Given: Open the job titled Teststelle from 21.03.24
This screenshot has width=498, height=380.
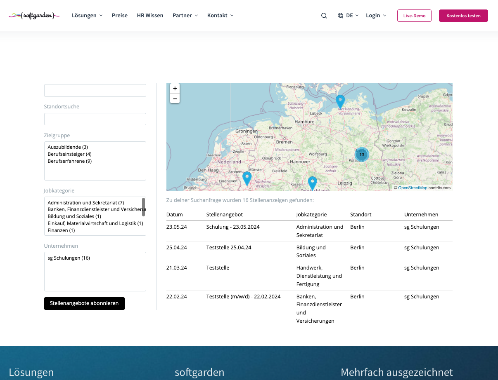Looking at the screenshot, I should click(x=218, y=268).
